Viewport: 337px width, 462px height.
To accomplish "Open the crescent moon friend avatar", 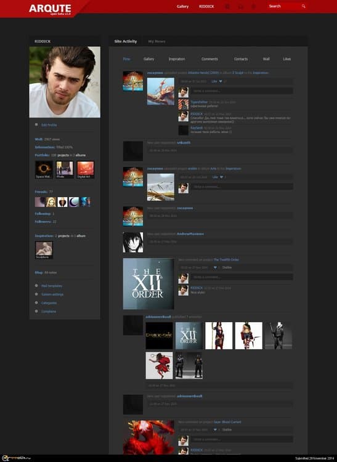I will 74,202.
